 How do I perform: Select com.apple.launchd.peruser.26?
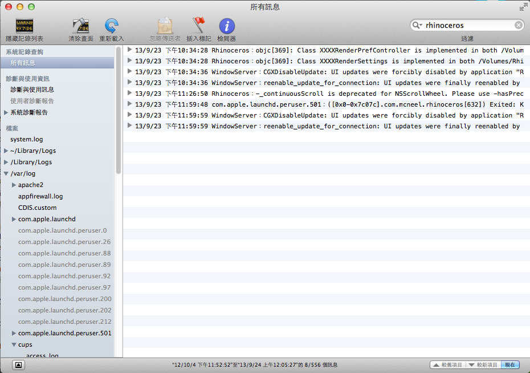[x=64, y=242]
